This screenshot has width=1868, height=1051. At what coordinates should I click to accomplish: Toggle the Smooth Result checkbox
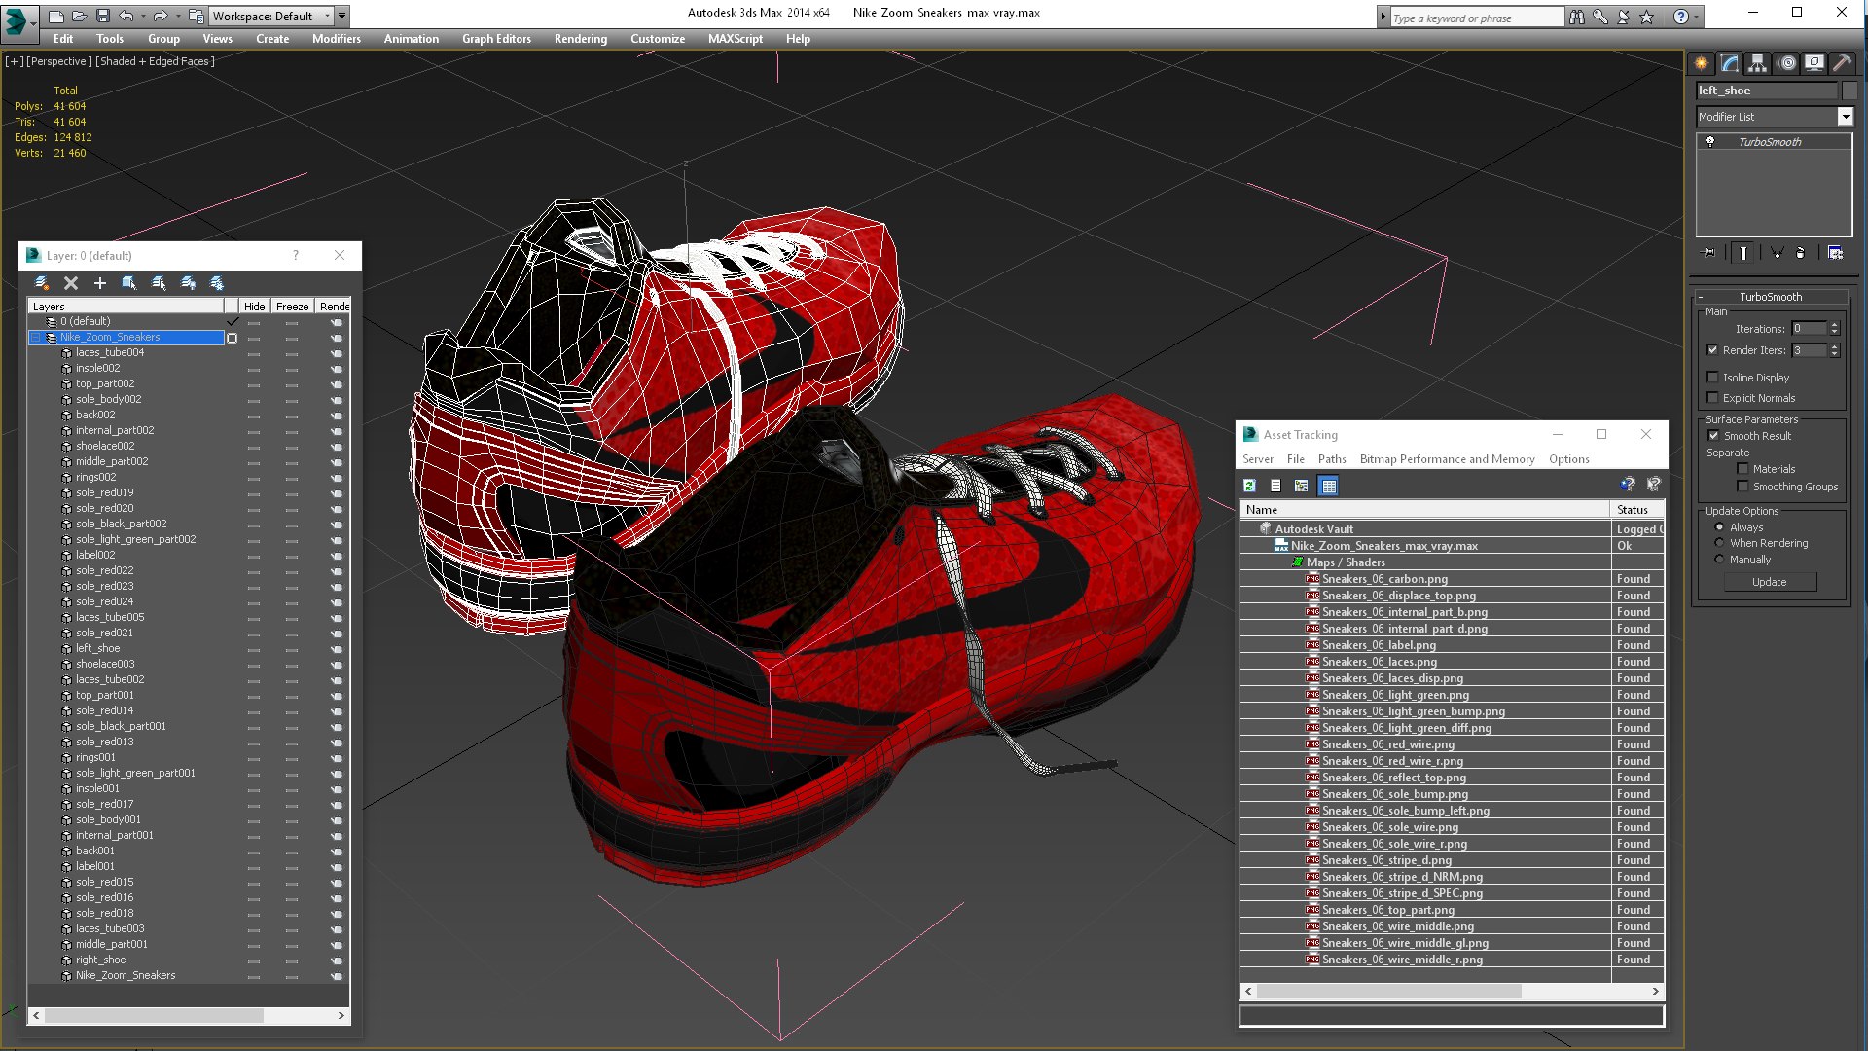1713,436
